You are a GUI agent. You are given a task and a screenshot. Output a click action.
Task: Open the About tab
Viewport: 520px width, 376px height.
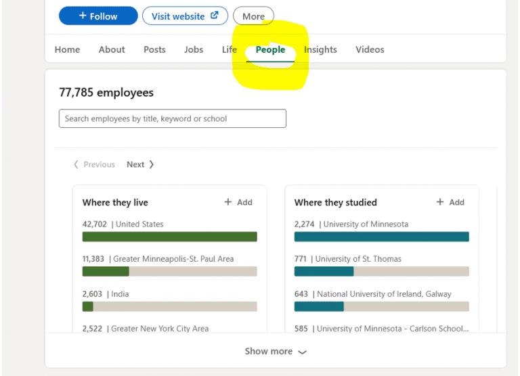[112, 49]
